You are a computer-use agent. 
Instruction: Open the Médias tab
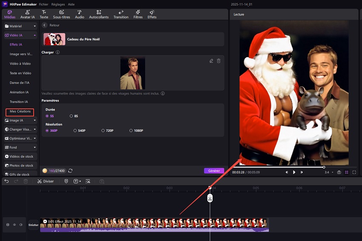10,14
